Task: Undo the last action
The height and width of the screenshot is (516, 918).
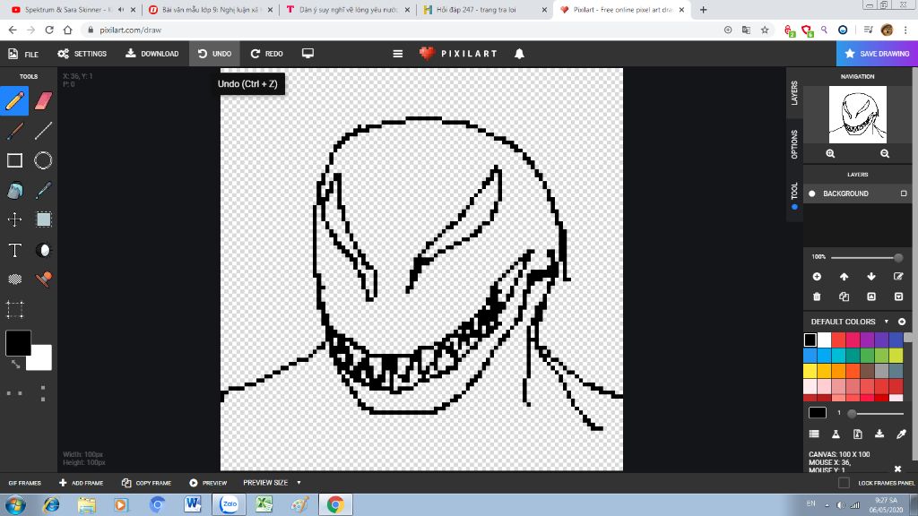Action: 215,54
